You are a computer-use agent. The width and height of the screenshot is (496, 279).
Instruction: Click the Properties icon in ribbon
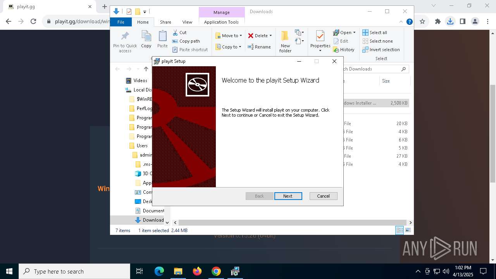click(x=320, y=36)
